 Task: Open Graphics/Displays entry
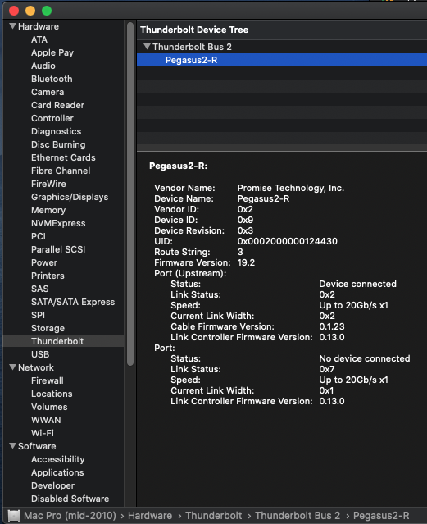coord(70,197)
